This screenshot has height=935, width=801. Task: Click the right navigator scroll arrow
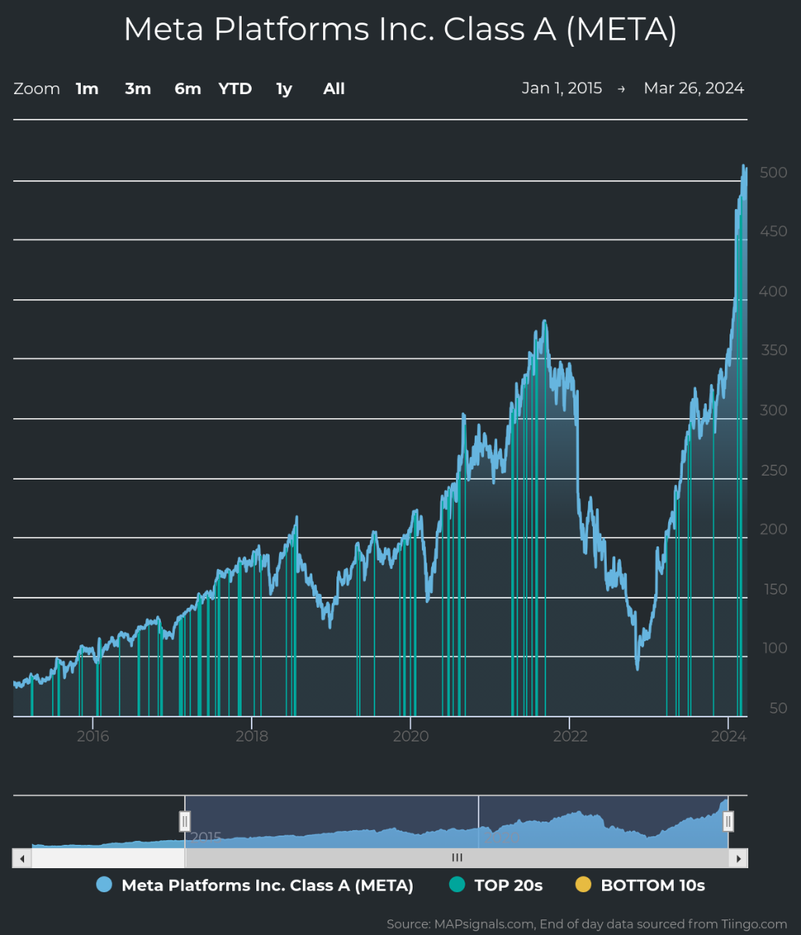(x=738, y=857)
